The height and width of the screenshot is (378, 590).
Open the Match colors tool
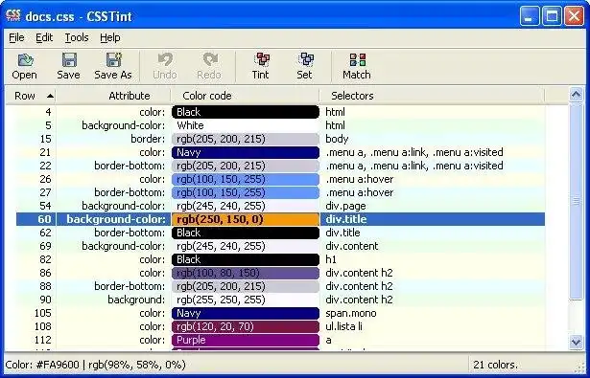coord(357,66)
